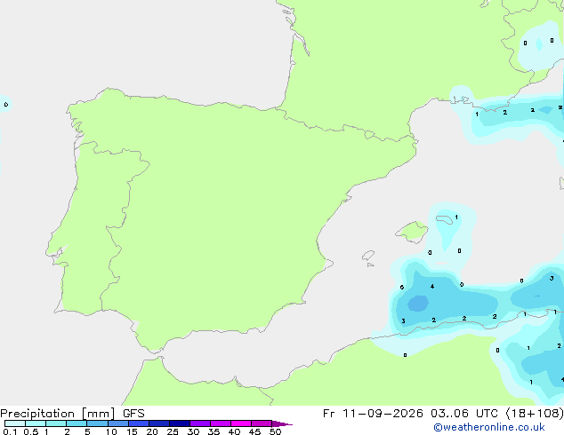
Task: Click the "4" rainfall value south of Mallorca
Action: coord(432,287)
